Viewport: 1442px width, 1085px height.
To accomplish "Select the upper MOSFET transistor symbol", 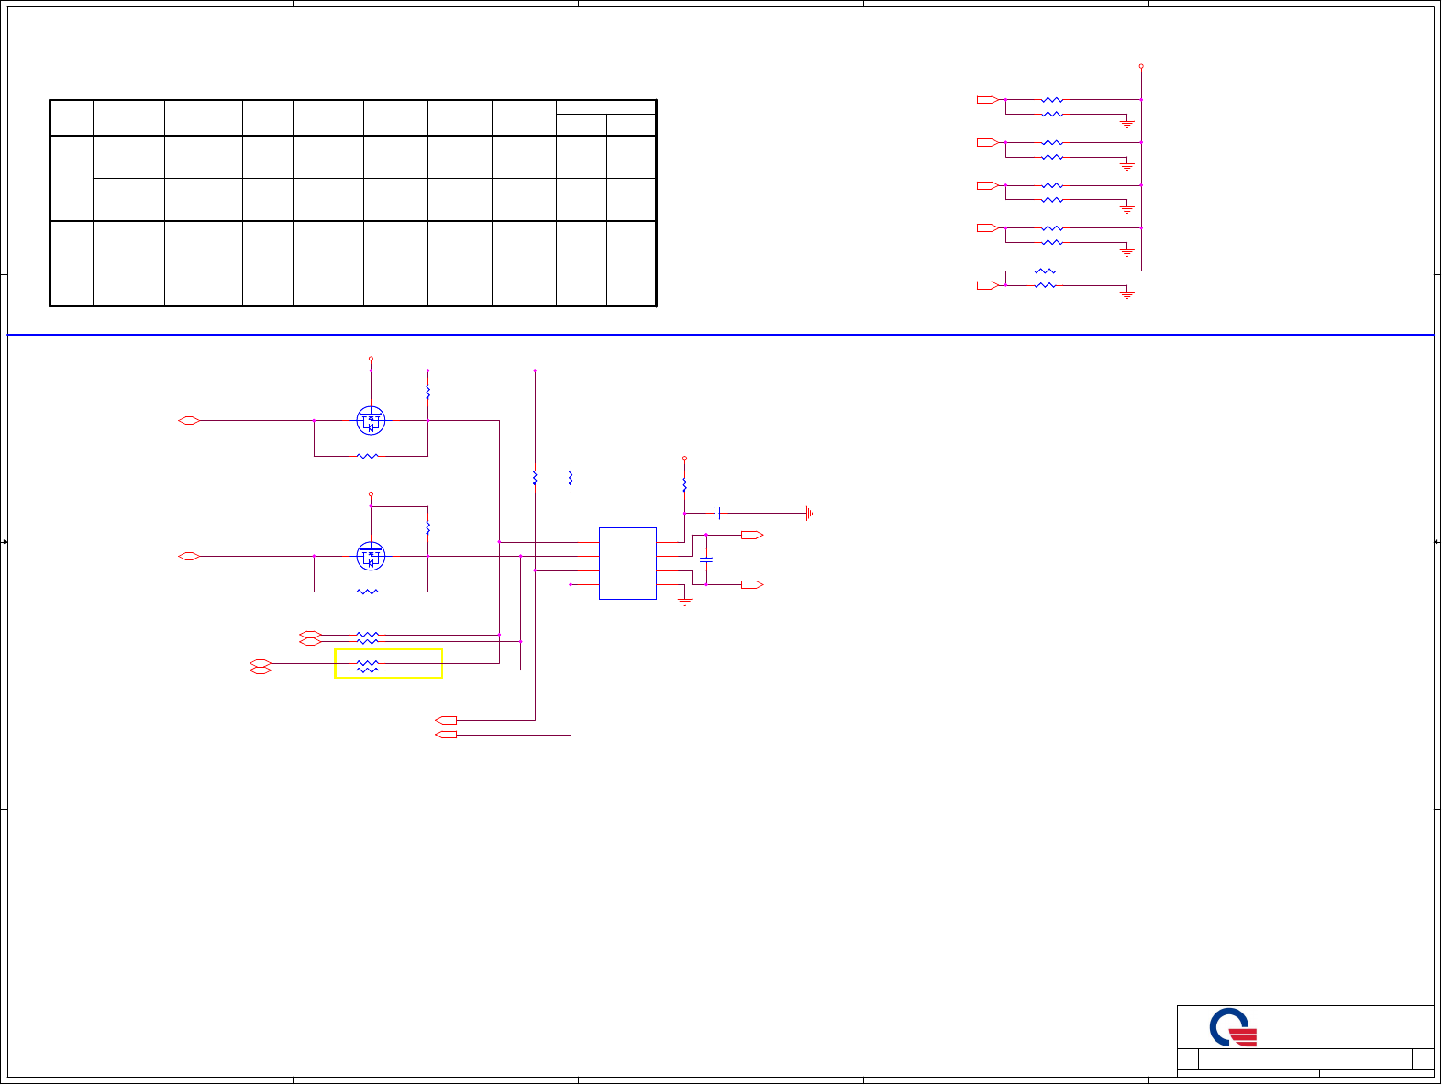I will pyautogui.click(x=371, y=421).
